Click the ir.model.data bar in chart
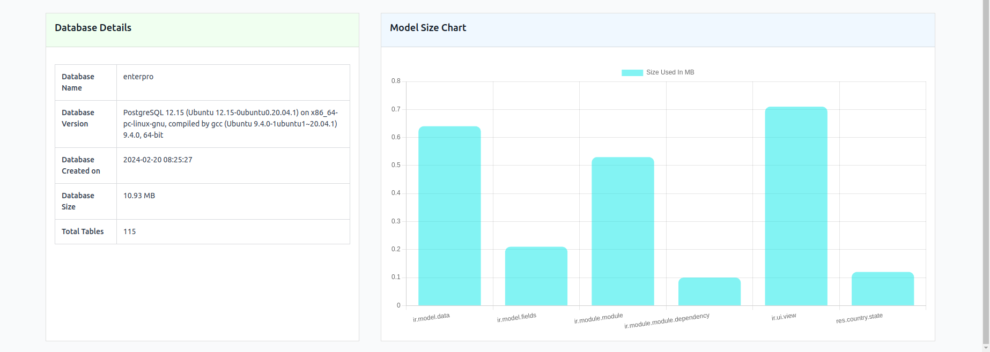 point(449,216)
